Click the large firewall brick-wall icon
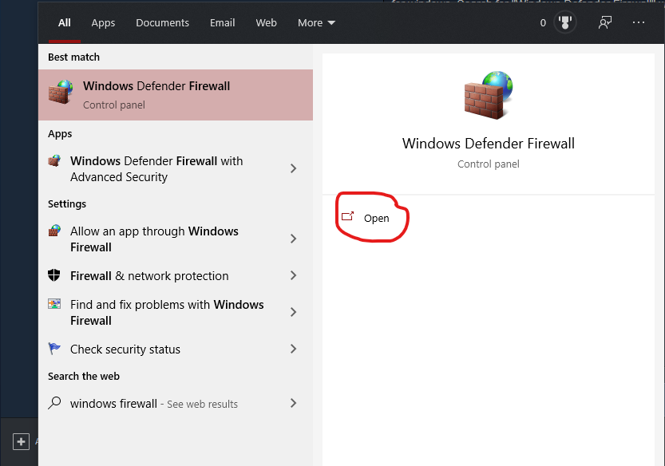665x466 pixels. (x=488, y=95)
